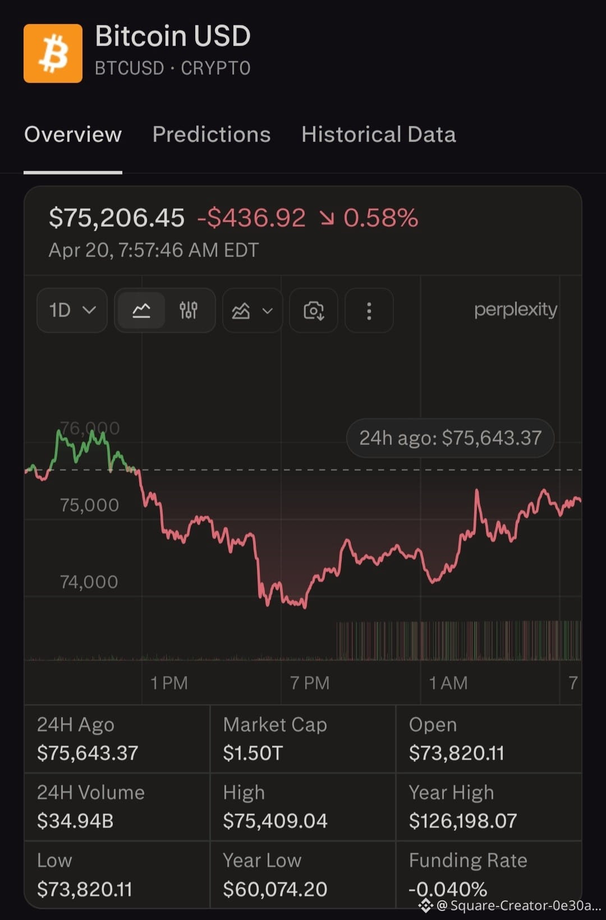Click the Market Cap $1.50T cell
The width and height of the screenshot is (606, 920).
click(303, 739)
